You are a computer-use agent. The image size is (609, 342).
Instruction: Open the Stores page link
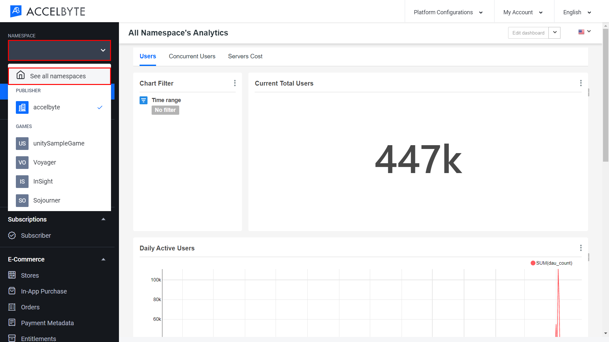pos(30,275)
